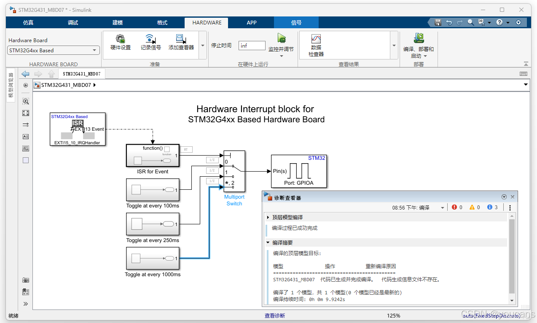Toggle sample time signal arrows icon in palette
The height and width of the screenshot is (323, 537).
26,125
